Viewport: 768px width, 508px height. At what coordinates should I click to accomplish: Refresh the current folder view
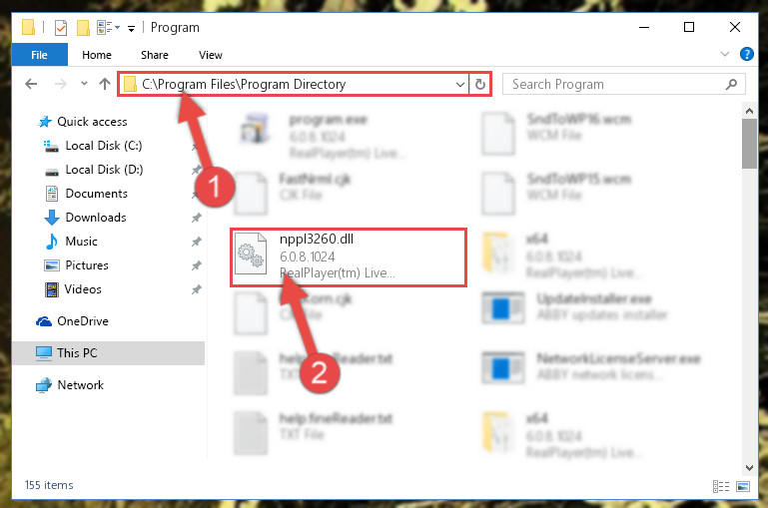[x=480, y=84]
